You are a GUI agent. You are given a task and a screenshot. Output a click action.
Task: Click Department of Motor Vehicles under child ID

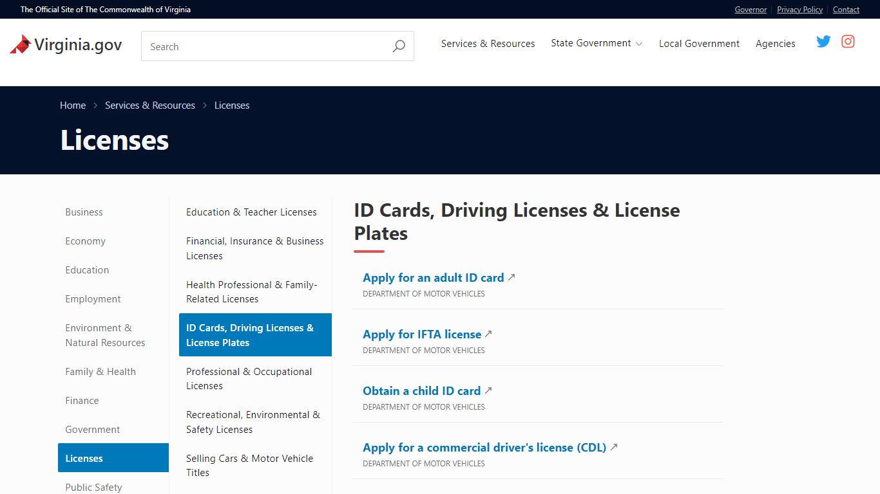[x=424, y=407]
